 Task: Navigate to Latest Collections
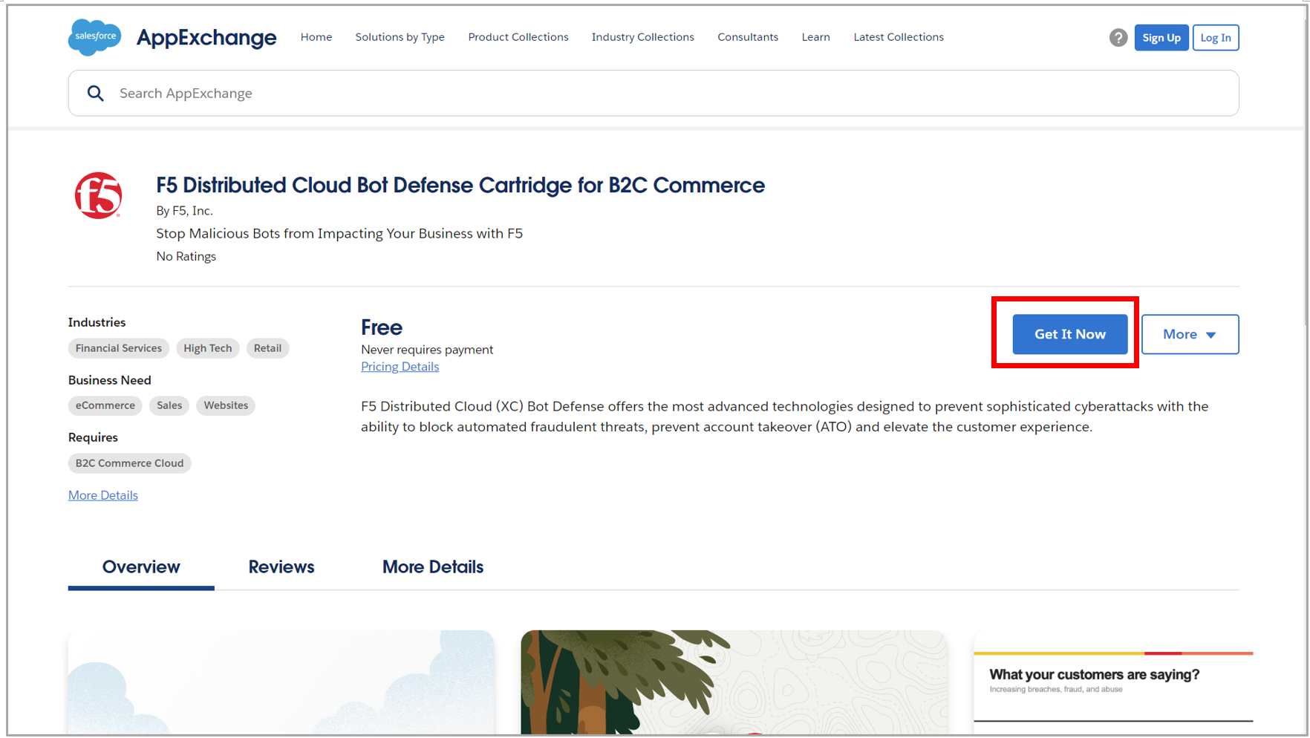(898, 36)
